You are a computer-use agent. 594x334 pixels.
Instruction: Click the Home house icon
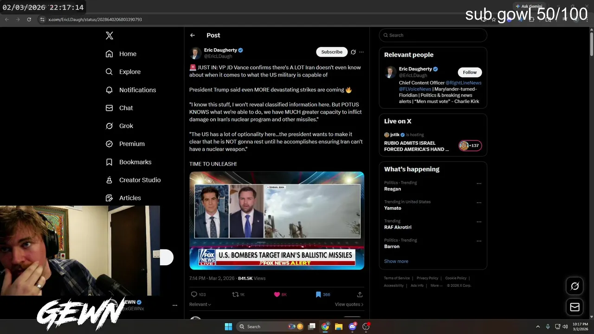[109, 54]
